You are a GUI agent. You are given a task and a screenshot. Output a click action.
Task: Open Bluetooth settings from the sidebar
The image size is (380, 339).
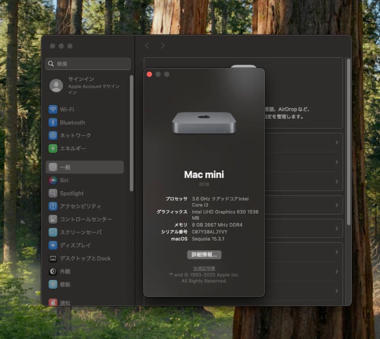pos(53,122)
